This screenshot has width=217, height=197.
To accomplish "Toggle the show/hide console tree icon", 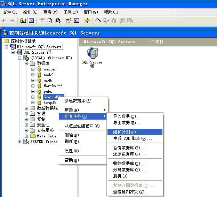I will [31, 21].
